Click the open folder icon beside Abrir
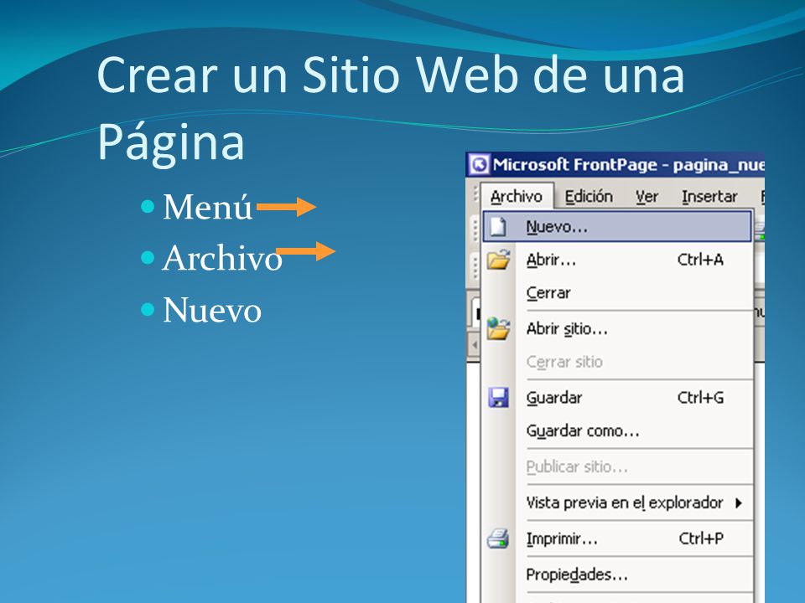Image resolution: width=805 pixels, height=603 pixels. [x=498, y=260]
